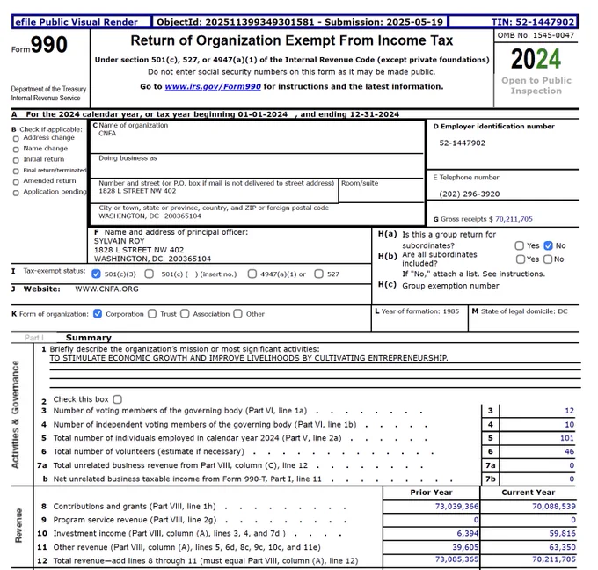Click the Current Year column header

point(529,493)
